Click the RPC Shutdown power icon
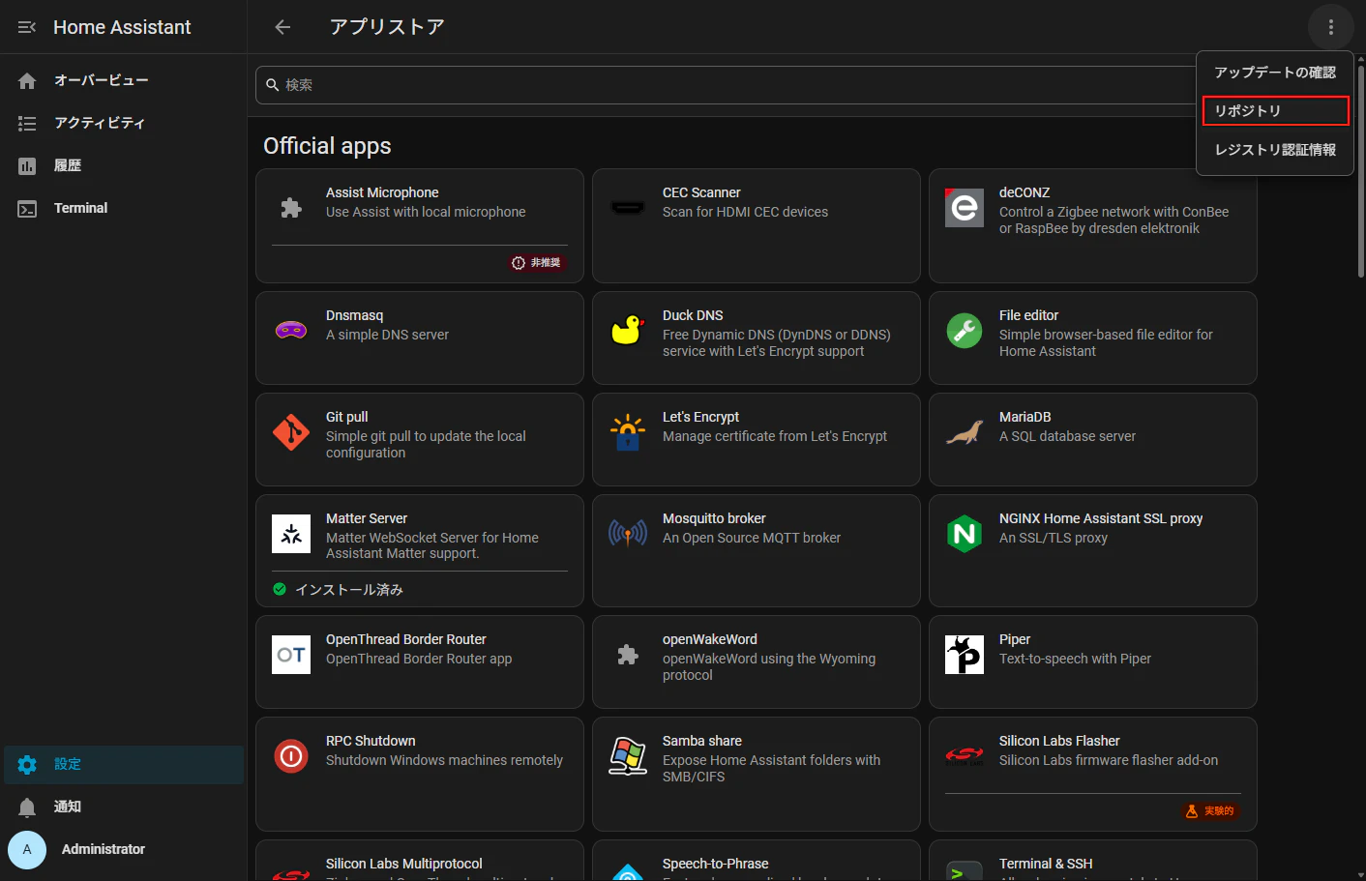Screen dimensions: 1366x881 point(291,756)
